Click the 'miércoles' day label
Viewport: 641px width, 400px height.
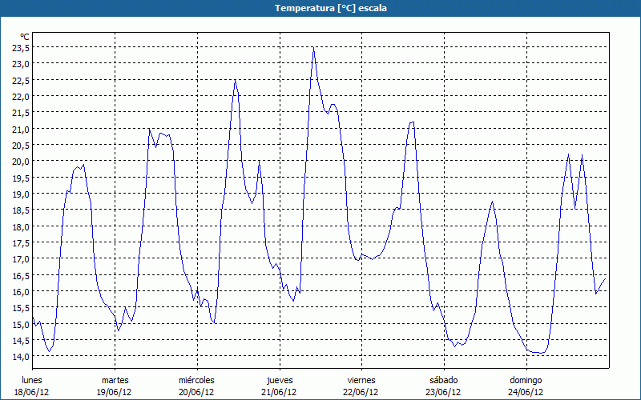click(x=196, y=380)
